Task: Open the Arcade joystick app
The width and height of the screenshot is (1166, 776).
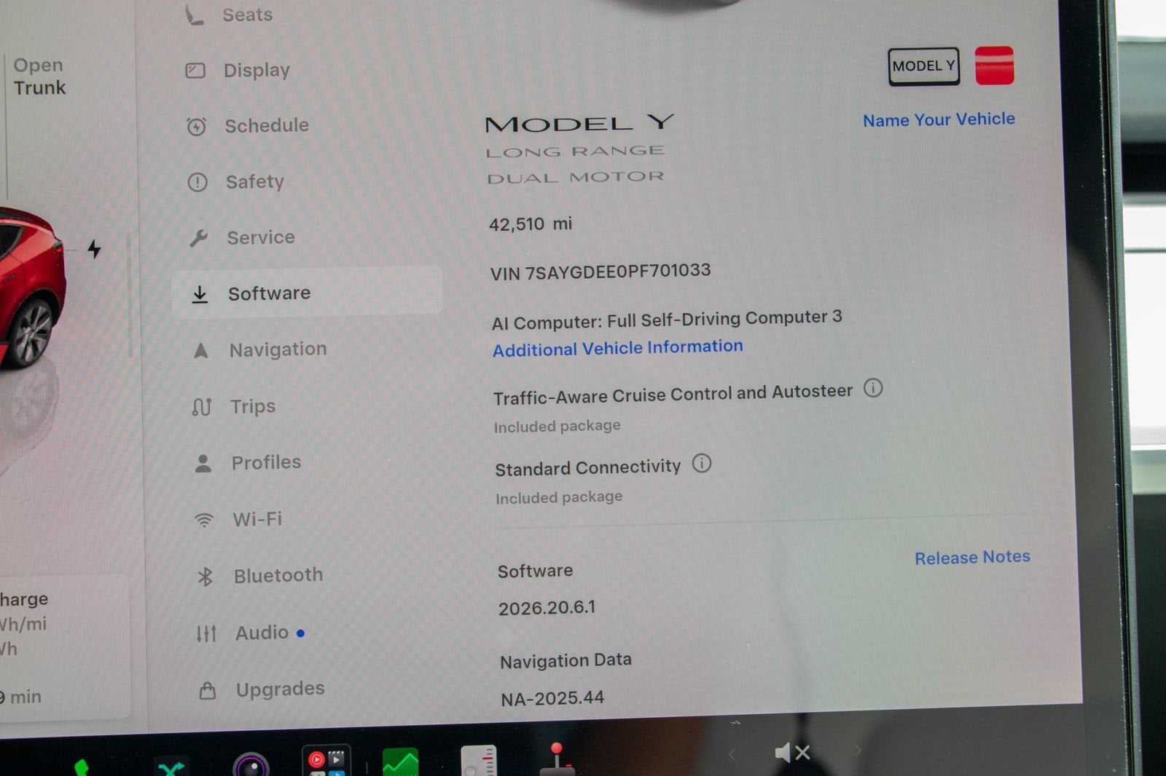Action: point(557,759)
